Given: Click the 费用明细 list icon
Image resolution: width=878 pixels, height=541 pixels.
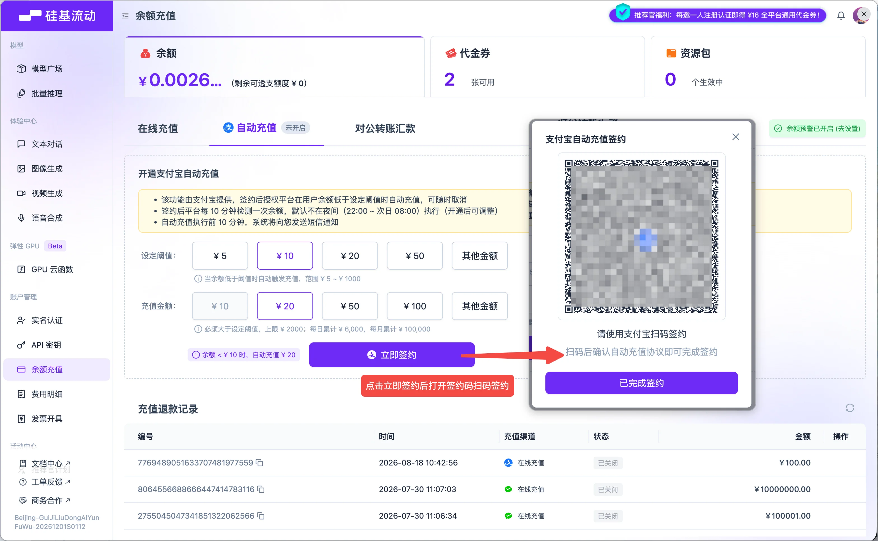Looking at the screenshot, I should click(x=21, y=394).
